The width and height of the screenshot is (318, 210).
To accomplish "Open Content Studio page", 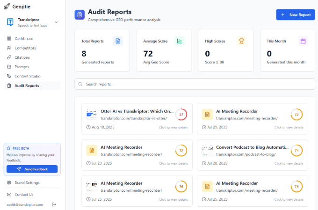I will tap(27, 76).
